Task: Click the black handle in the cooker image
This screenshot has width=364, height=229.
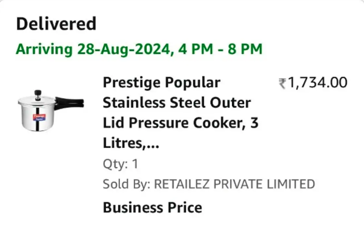Action: click(69, 104)
